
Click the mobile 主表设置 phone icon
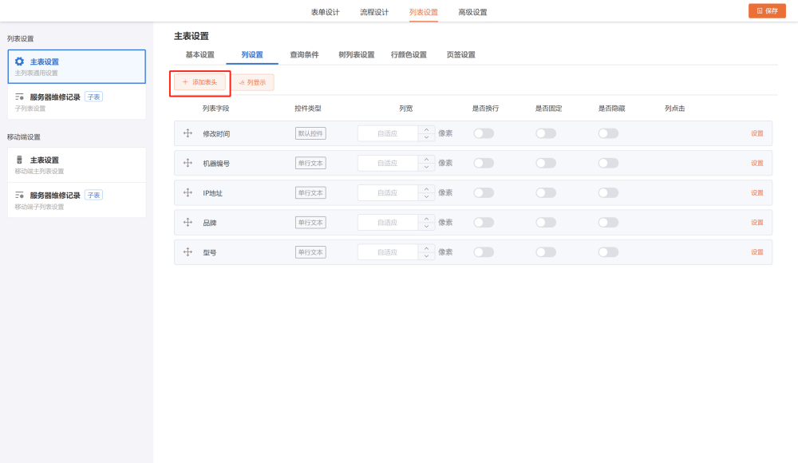point(20,160)
